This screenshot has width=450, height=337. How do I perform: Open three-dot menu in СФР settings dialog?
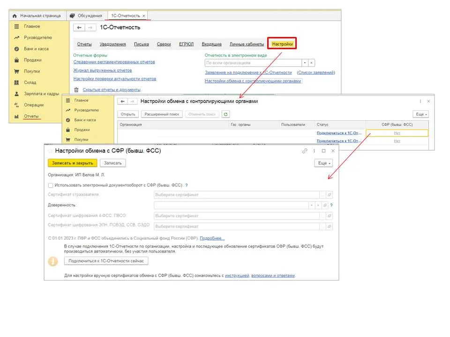click(314, 151)
